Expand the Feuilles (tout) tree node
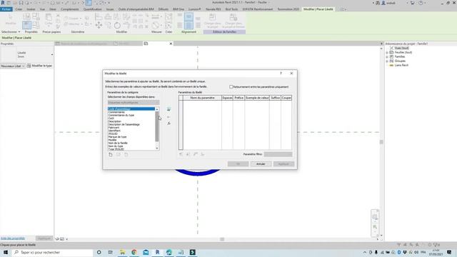Screen dimensions: 457x257 click(x=387, y=52)
